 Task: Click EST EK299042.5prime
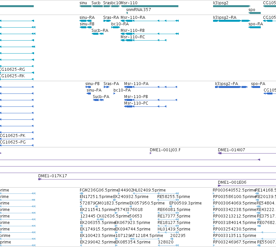click(x=98, y=242)
